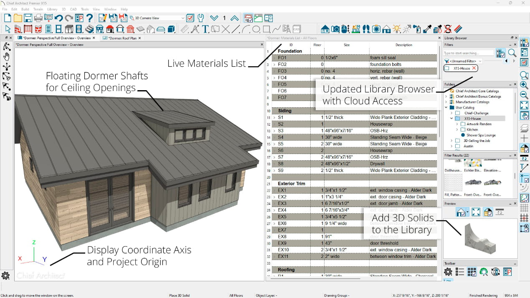Open the Unnamed Filter dropdown

(x=480, y=61)
